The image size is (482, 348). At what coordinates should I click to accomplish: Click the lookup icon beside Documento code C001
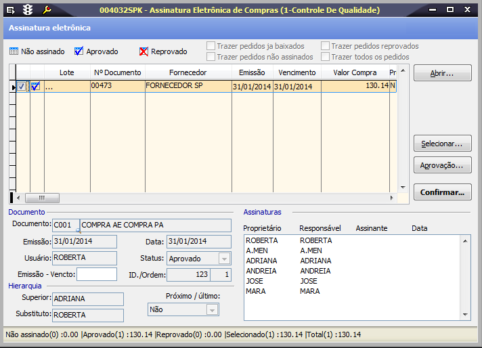point(78,230)
